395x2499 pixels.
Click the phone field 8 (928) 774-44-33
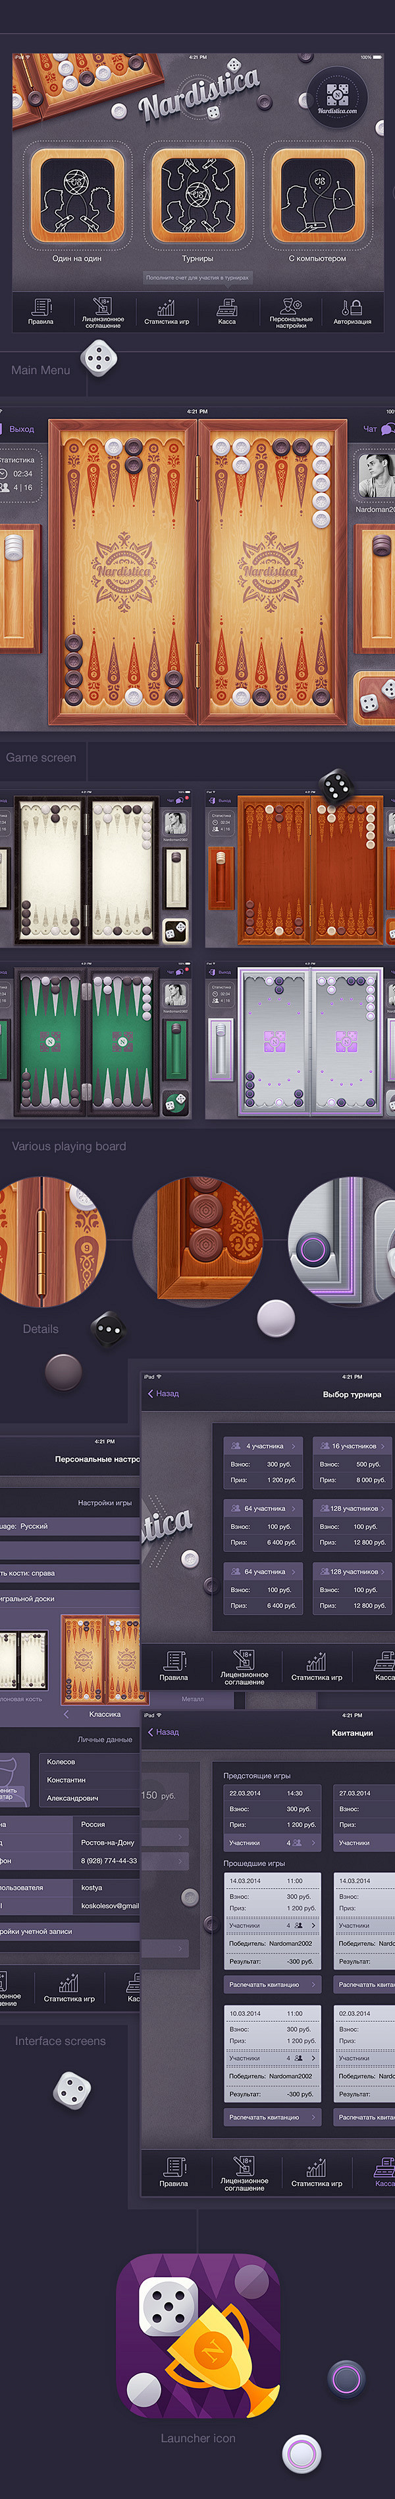107,1861
